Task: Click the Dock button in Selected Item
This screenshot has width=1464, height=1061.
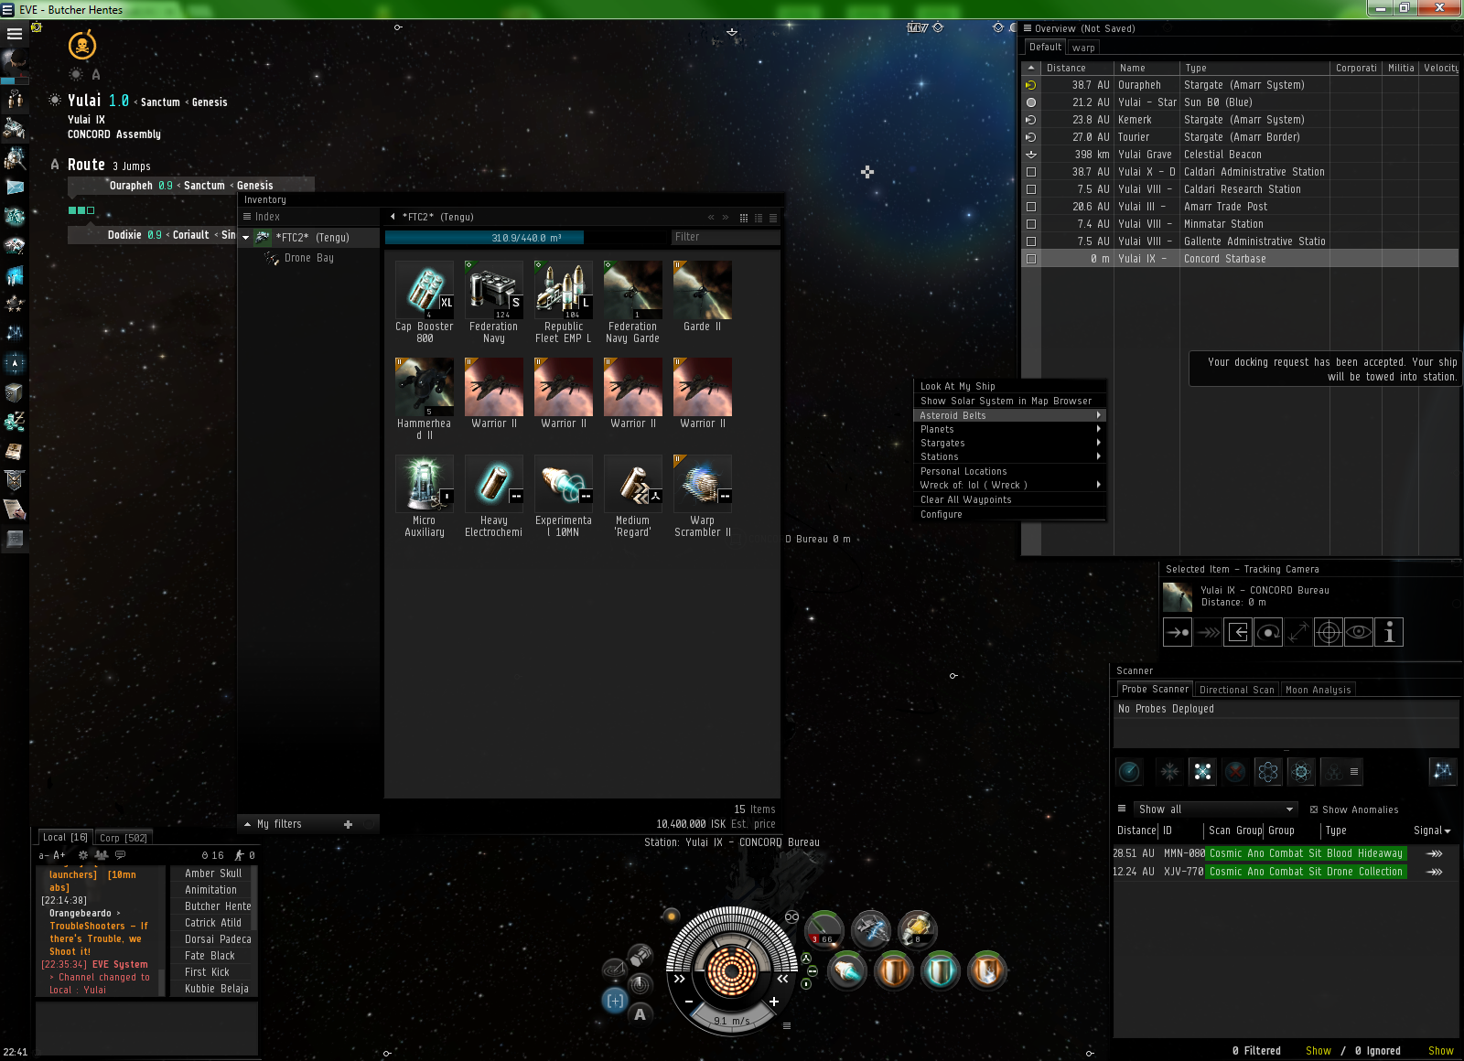Action: [1238, 632]
